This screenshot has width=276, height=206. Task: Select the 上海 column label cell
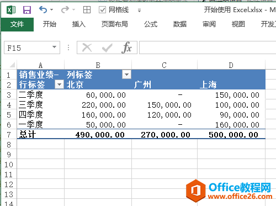pos(231,84)
